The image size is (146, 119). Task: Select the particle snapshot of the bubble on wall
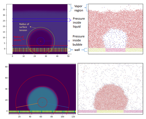(x=116, y=29)
